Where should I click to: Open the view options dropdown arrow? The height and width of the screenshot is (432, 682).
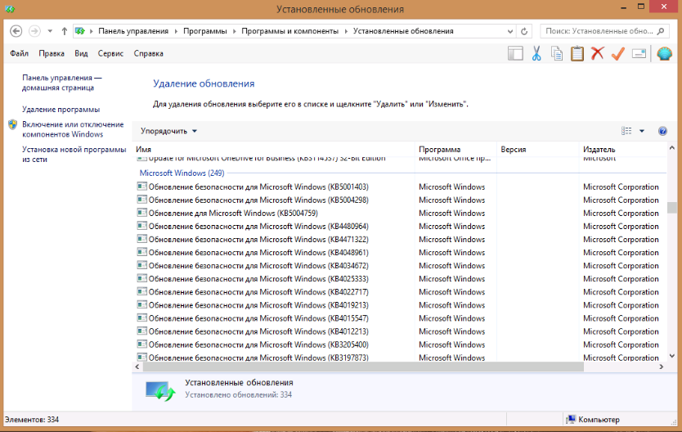click(642, 131)
